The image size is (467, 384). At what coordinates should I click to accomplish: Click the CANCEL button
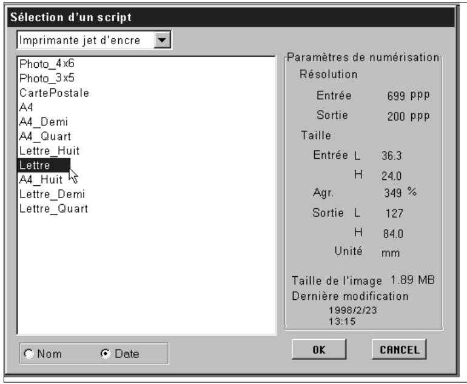point(399,349)
